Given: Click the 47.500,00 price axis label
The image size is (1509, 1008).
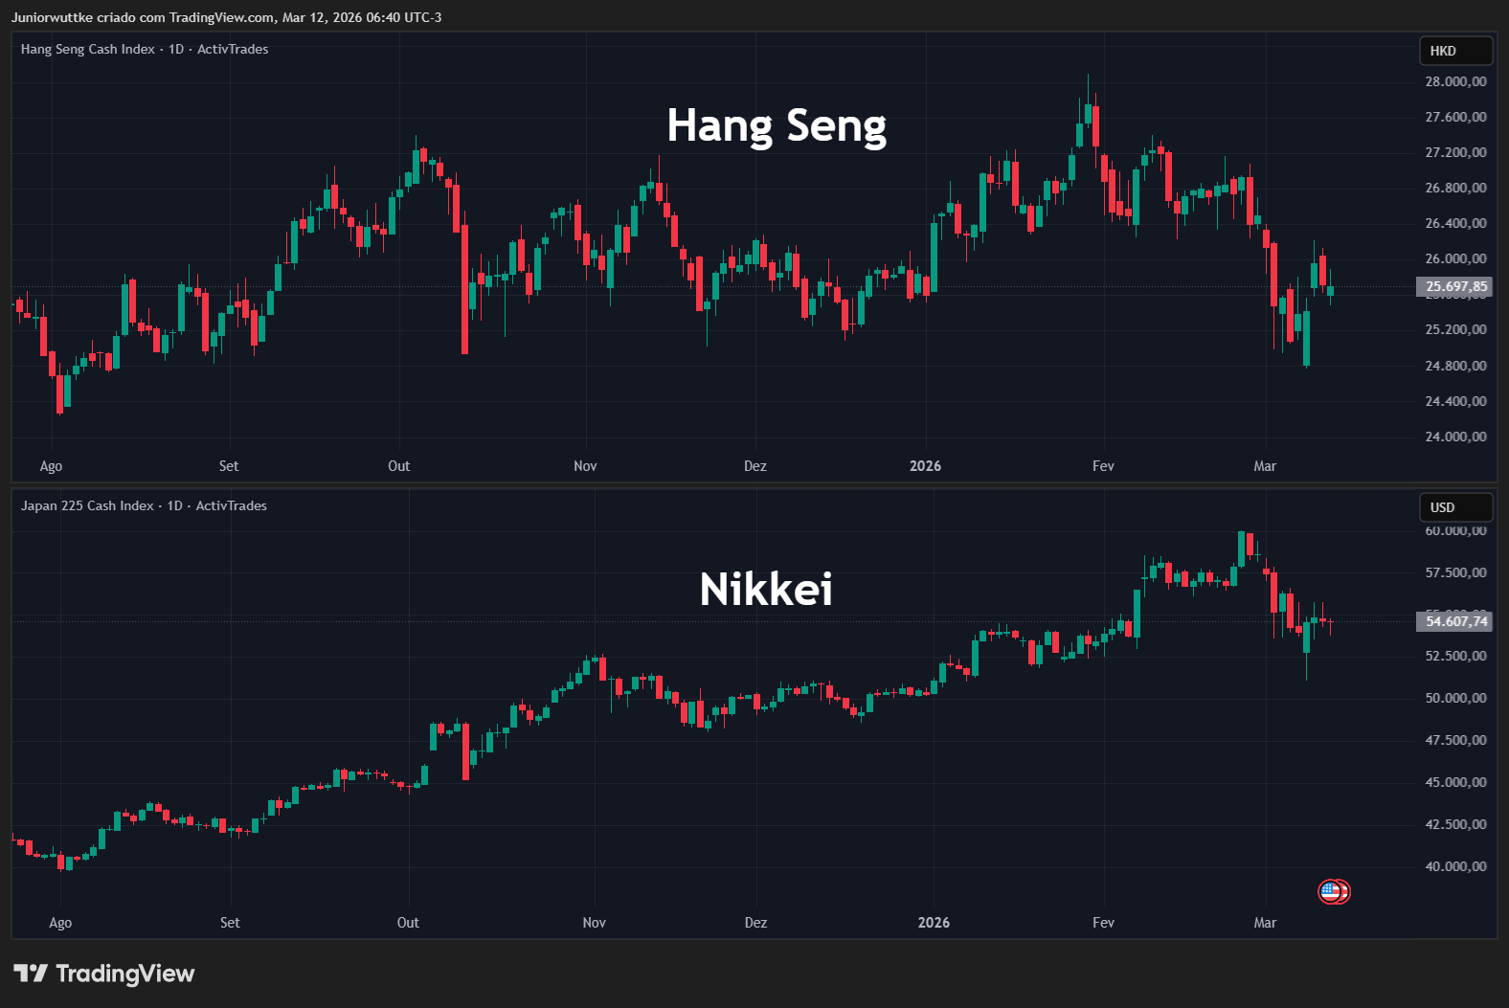Looking at the screenshot, I should click(1455, 740).
